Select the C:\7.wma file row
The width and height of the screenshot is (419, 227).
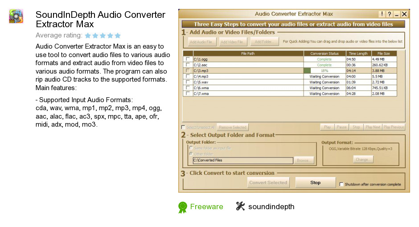(x=290, y=94)
